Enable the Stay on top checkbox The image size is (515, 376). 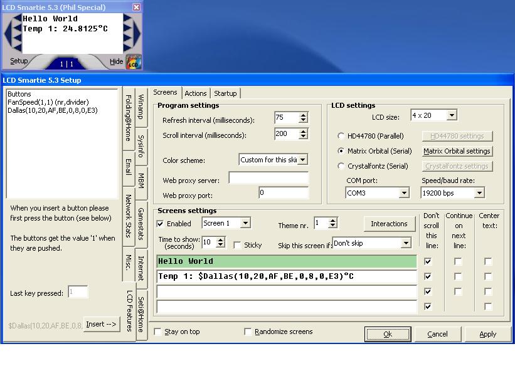tap(157, 332)
